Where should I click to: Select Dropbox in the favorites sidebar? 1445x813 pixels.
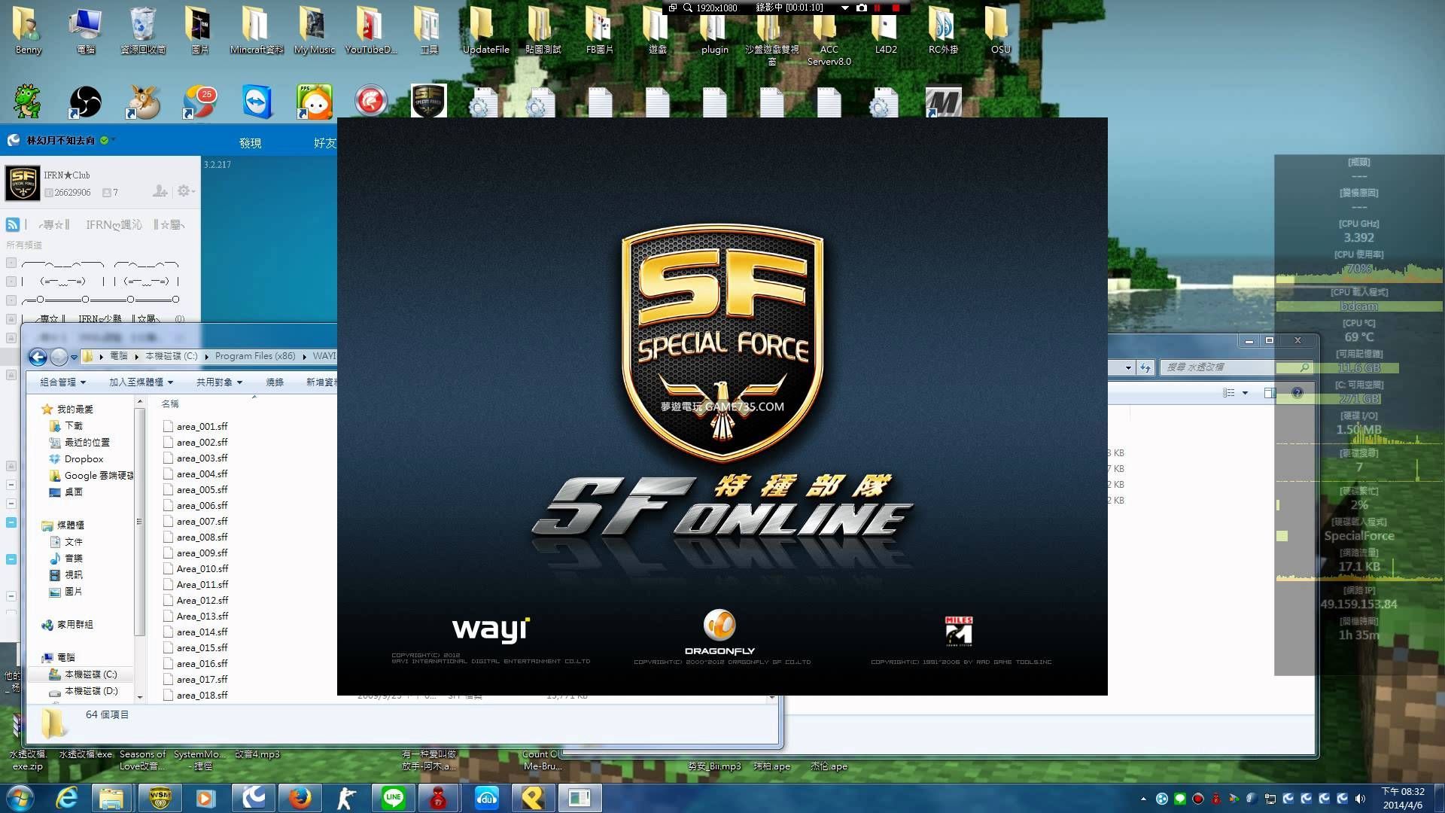pyautogui.click(x=84, y=458)
